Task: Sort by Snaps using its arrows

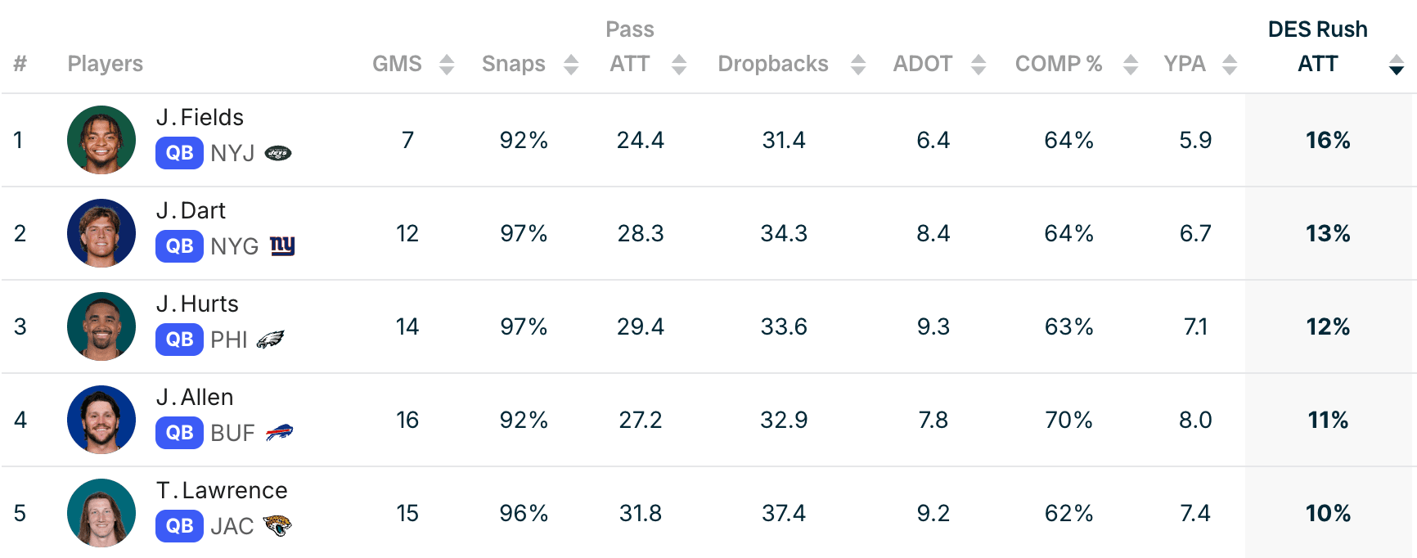Action: coord(571,64)
